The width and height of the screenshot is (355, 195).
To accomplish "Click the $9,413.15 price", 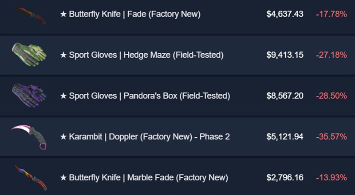I will (285, 55).
